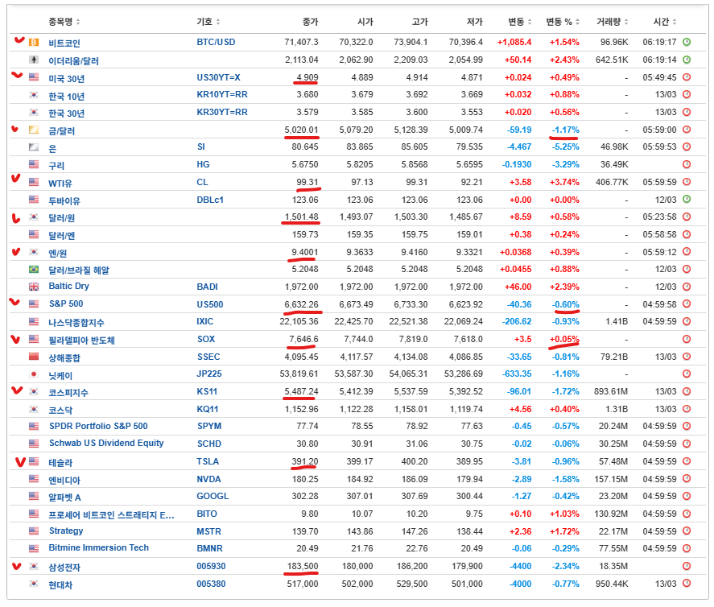Image resolution: width=714 pixels, height=607 pixels.
Task: Click the gold bar icon beside 금/달러
Action: click(x=34, y=130)
